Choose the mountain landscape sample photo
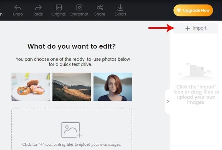 pyautogui.click(x=72, y=87)
